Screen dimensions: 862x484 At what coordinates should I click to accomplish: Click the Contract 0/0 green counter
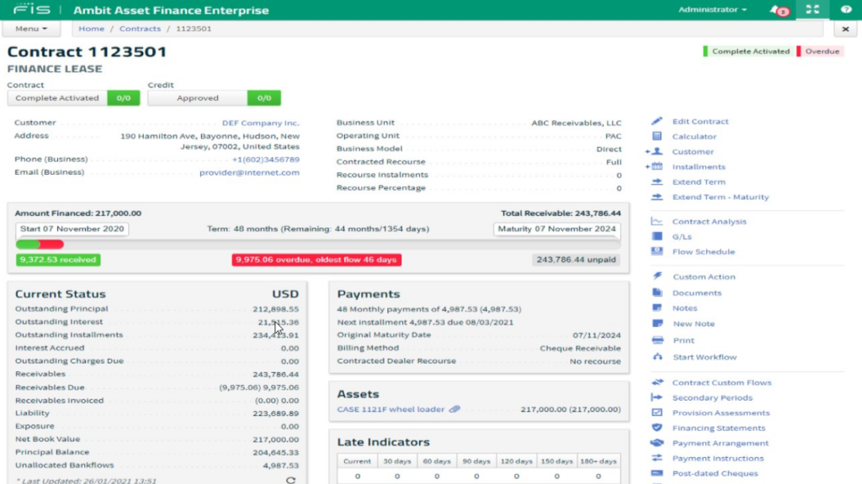pyautogui.click(x=123, y=97)
